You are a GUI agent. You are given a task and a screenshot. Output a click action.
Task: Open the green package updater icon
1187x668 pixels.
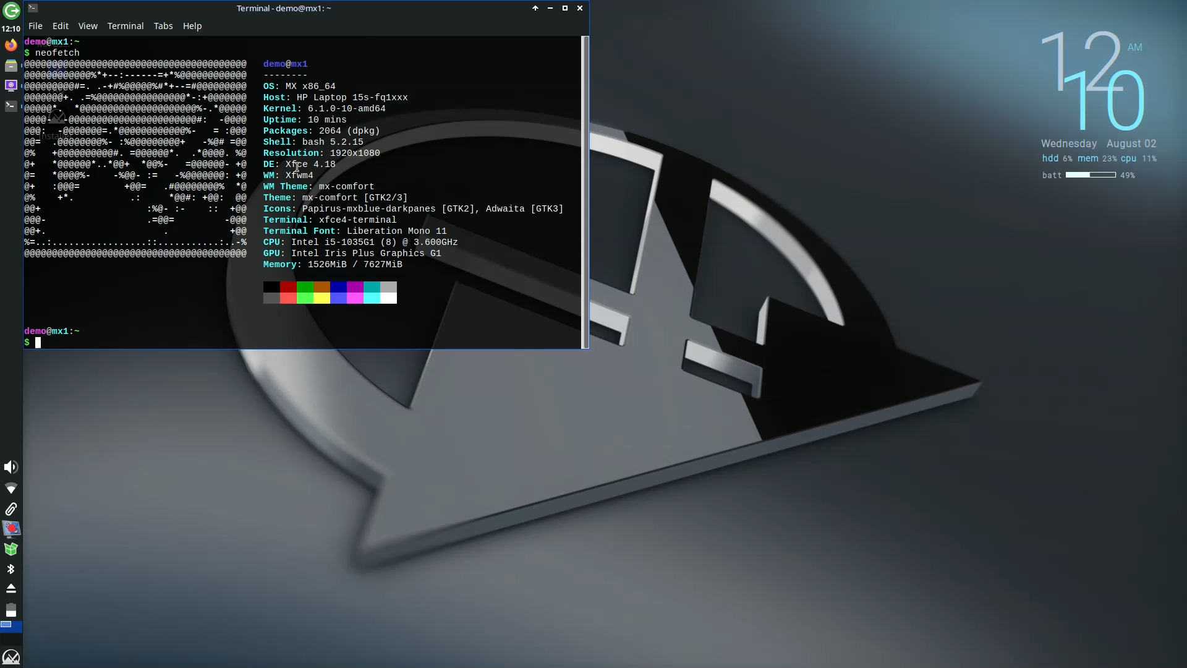click(11, 549)
